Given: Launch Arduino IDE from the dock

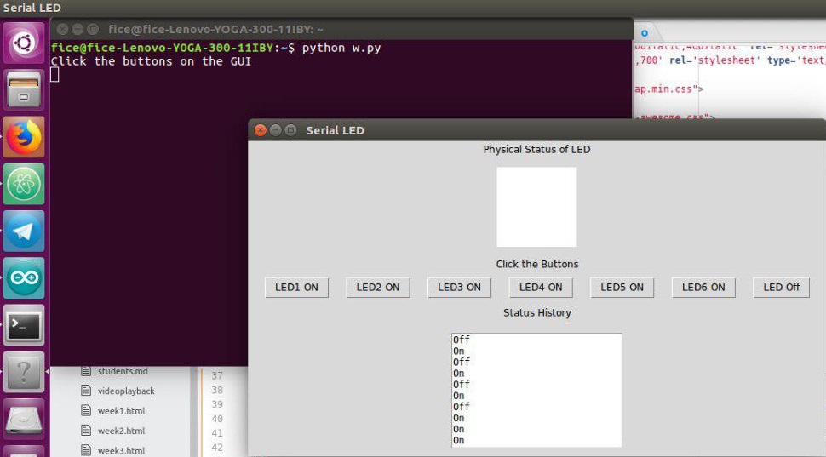Looking at the screenshot, I should pyautogui.click(x=24, y=278).
